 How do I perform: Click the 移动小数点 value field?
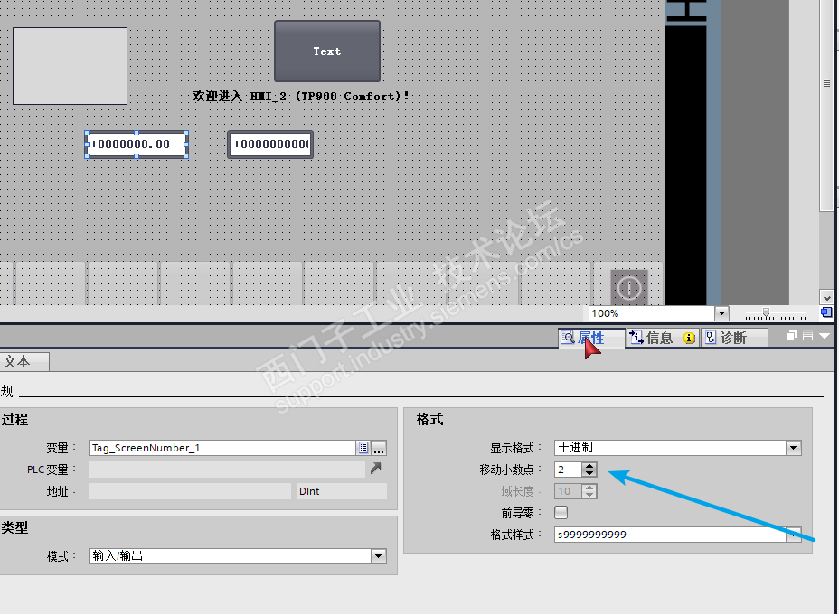pyautogui.click(x=569, y=470)
